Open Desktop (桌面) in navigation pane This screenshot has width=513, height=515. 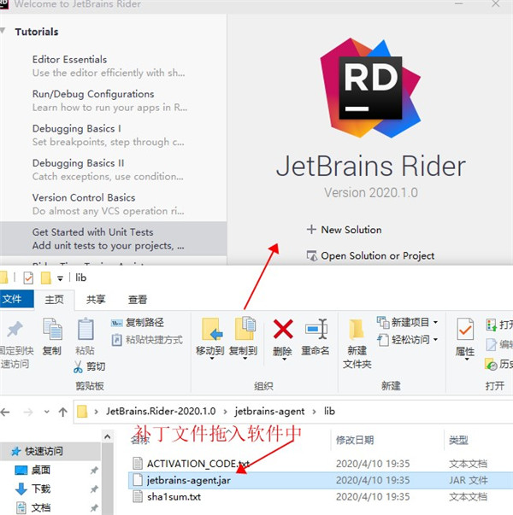click(41, 470)
